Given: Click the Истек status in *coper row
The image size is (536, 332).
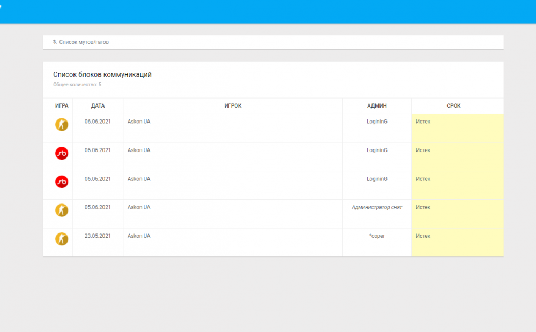Looking at the screenshot, I should tap(423, 236).
